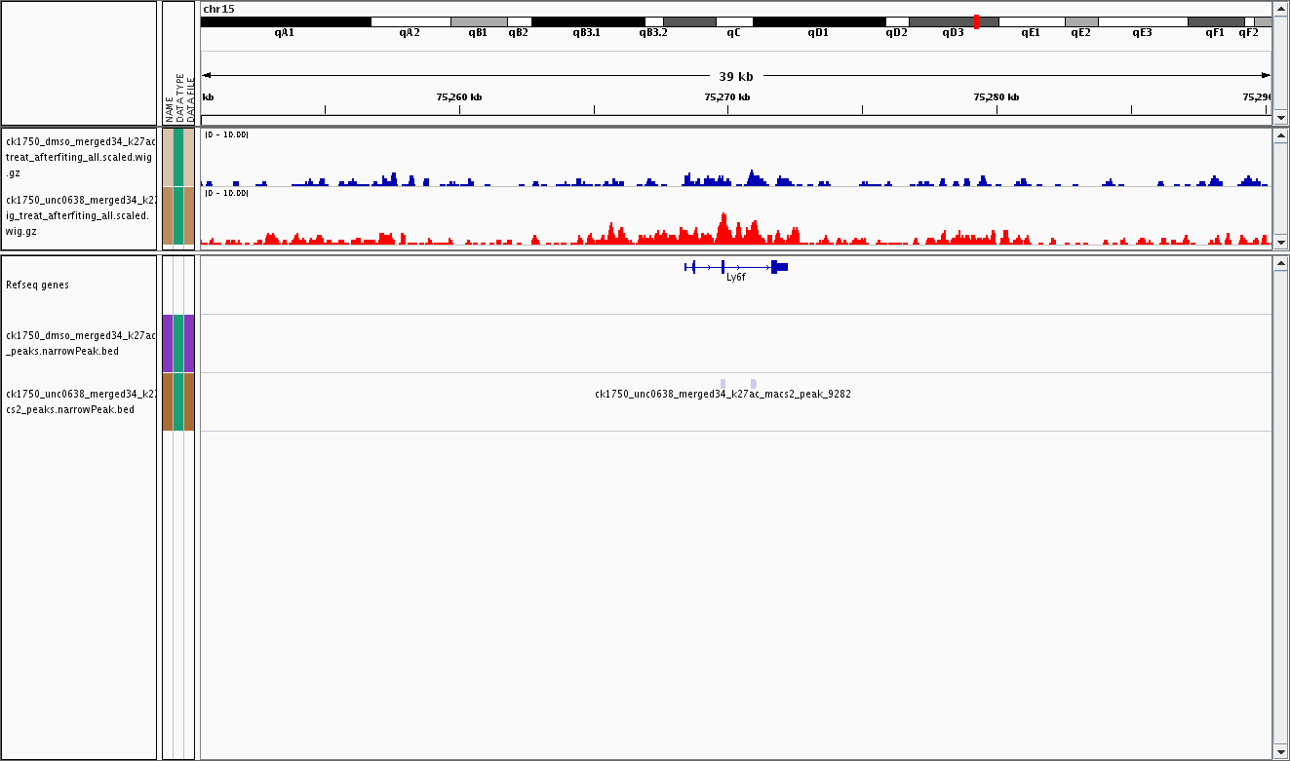Viewport: 1290px width, 761px height.
Task: Click scroll-up arrow of the ruler panel
Action: [1281, 7]
